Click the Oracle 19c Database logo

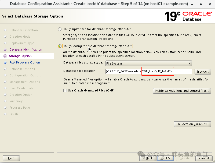188,16
